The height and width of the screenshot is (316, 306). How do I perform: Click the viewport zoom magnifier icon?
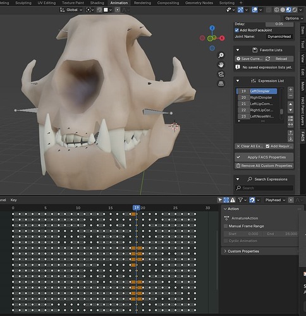tap(221, 56)
